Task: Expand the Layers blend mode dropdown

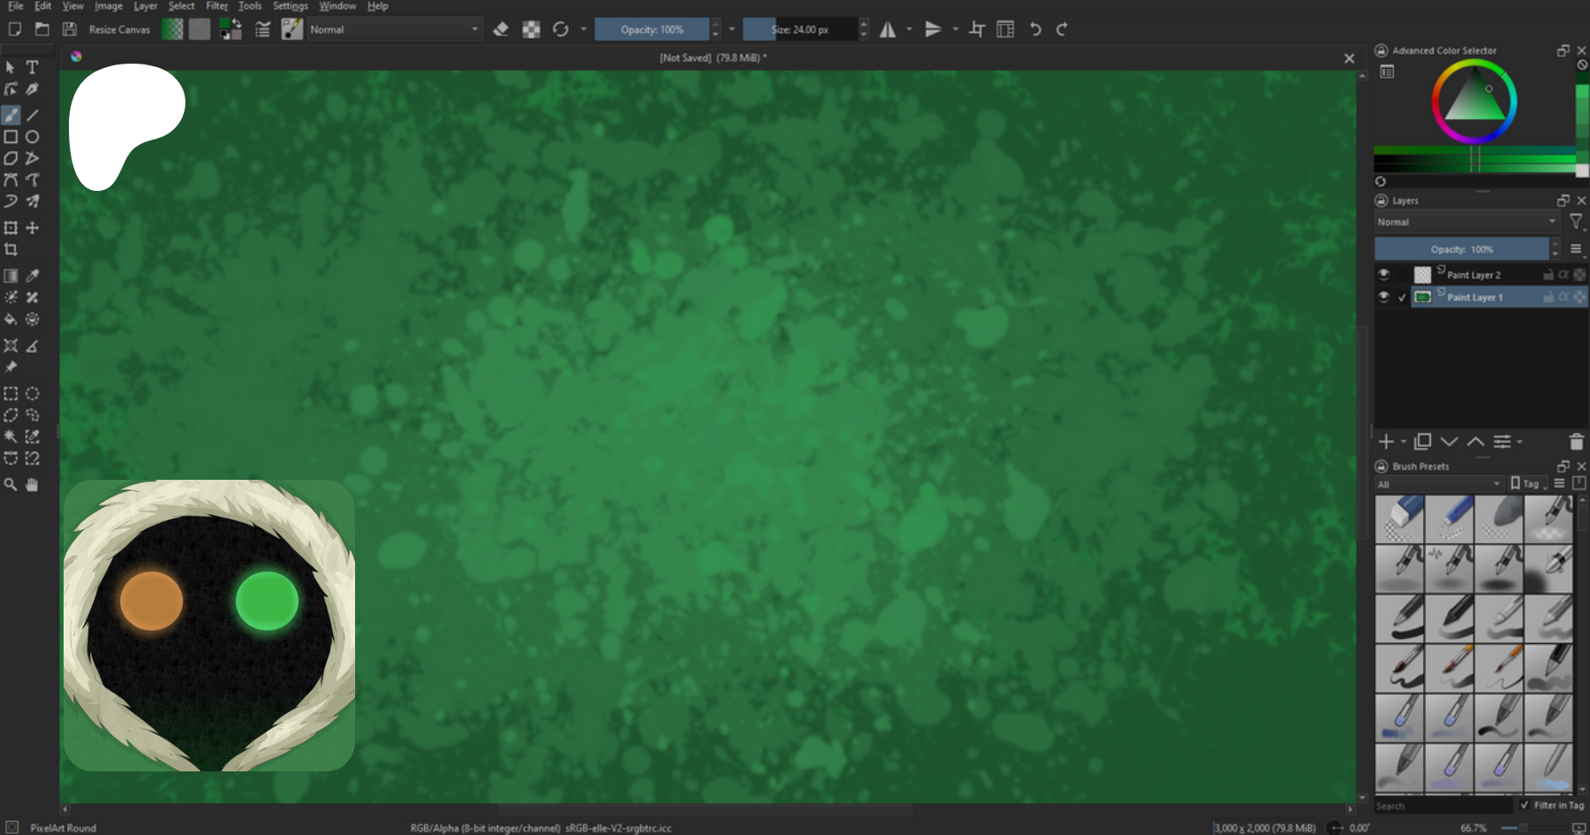Action: (x=1466, y=222)
